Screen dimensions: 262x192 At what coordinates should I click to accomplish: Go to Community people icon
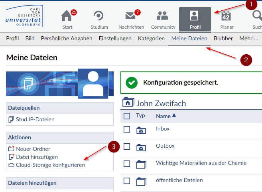[163, 16]
